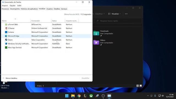Launch Google Chrome from taskbar
Viewport: 176px width, 99px height.
click(79, 96)
